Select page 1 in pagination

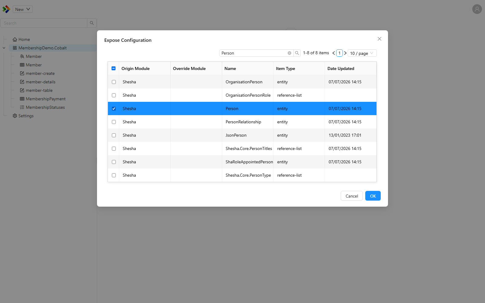(339, 53)
